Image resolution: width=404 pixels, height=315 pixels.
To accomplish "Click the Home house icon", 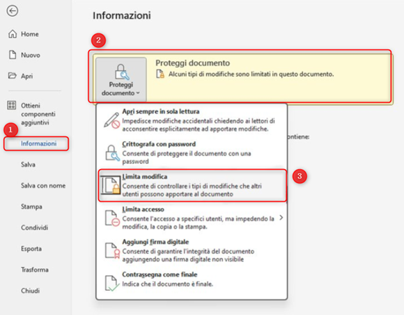I will click(x=13, y=33).
